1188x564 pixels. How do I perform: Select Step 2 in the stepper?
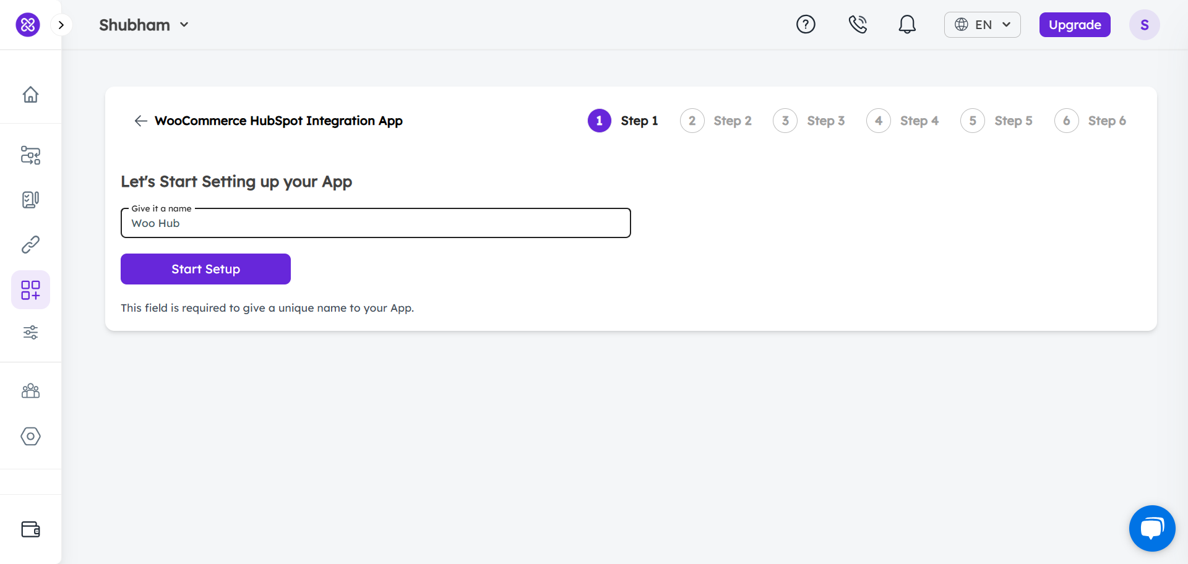(x=716, y=121)
